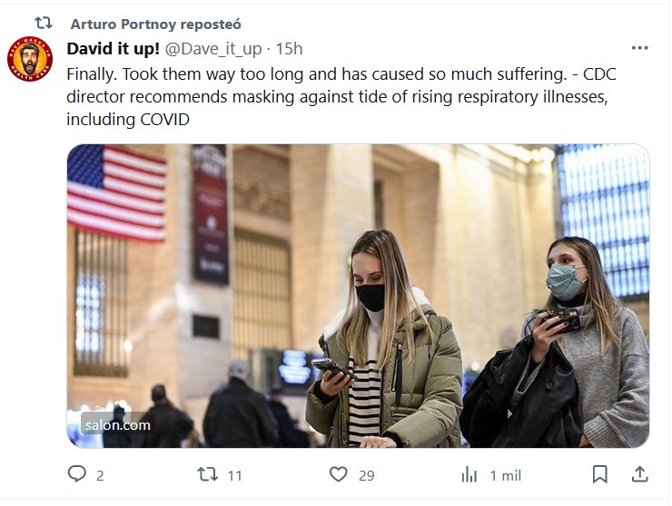Share the tweet via upload arrow icon
The width and height of the screenshot is (672, 506).
pos(639,474)
